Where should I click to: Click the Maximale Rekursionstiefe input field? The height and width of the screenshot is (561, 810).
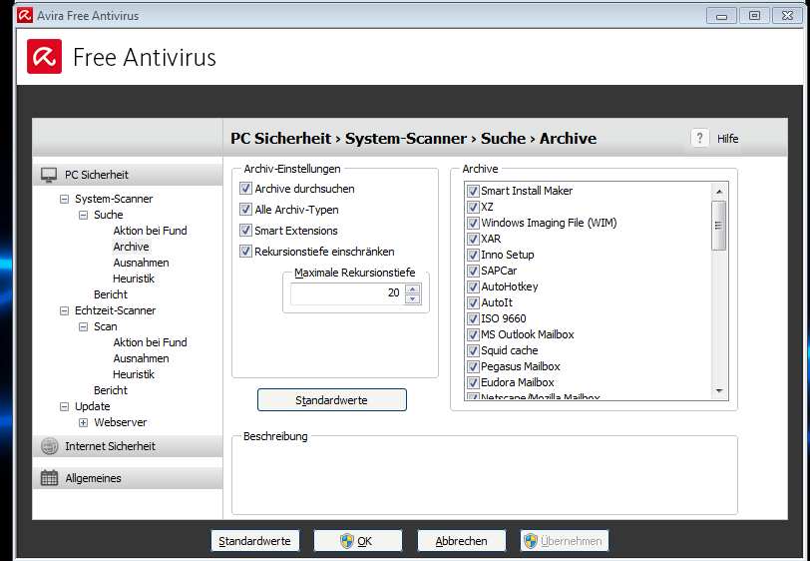(348, 293)
